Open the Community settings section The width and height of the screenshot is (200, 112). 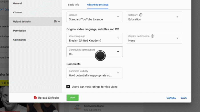[19, 40]
